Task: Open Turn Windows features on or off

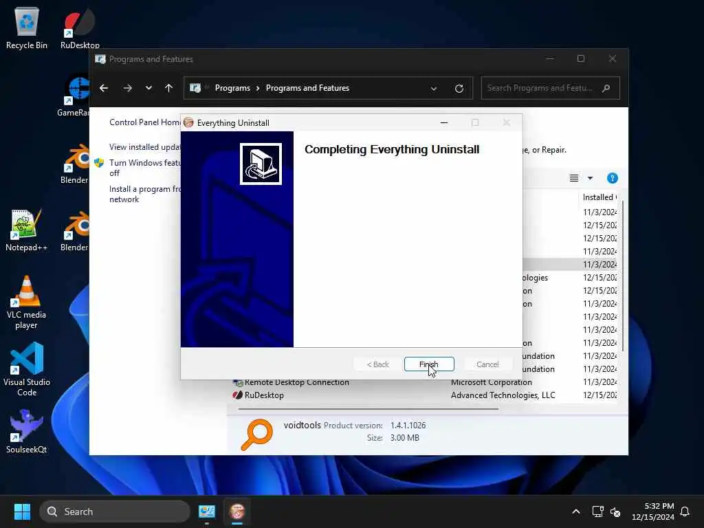Action: coord(144,168)
